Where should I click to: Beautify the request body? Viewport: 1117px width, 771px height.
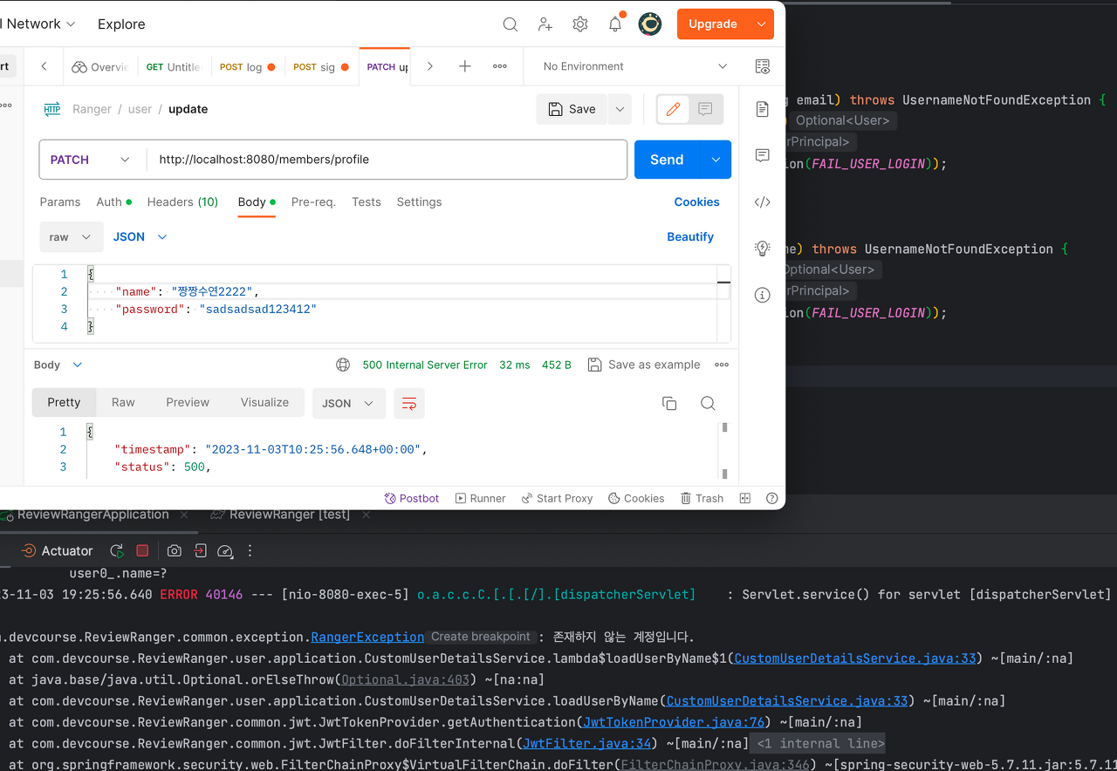(x=690, y=237)
